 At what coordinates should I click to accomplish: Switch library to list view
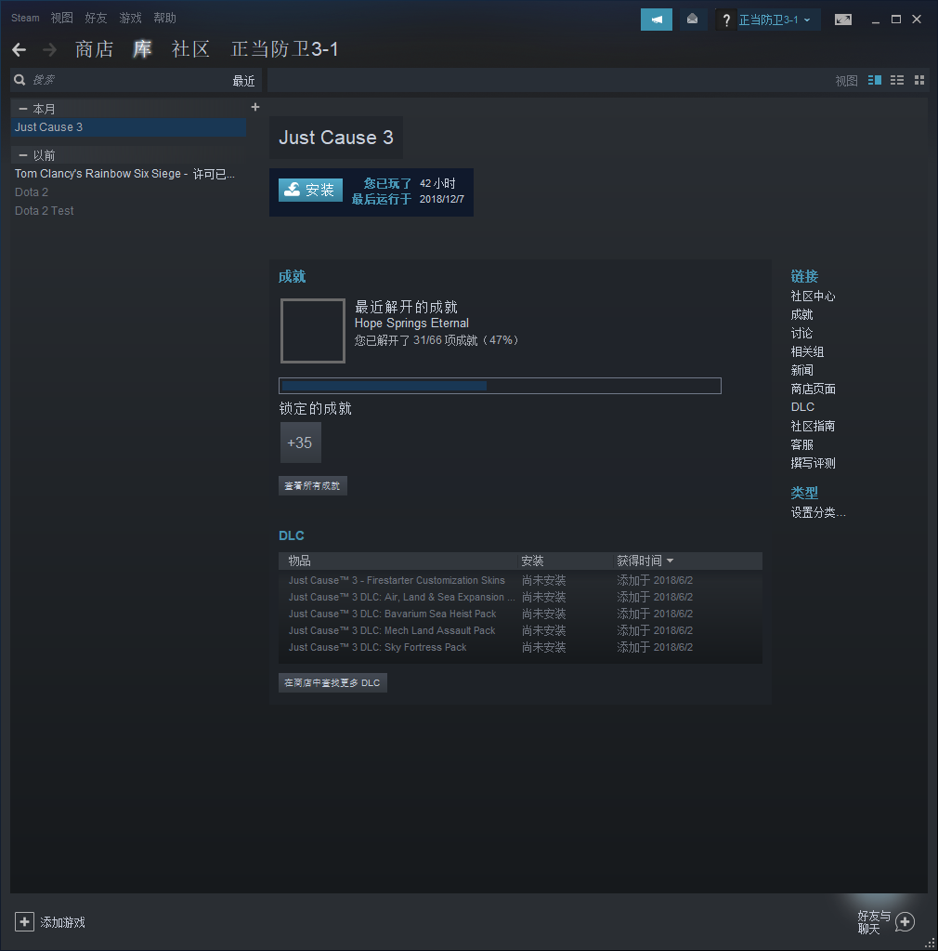(x=897, y=81)
